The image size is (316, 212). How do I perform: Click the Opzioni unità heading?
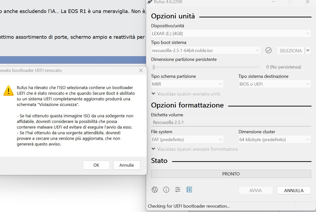pos(173,16)
